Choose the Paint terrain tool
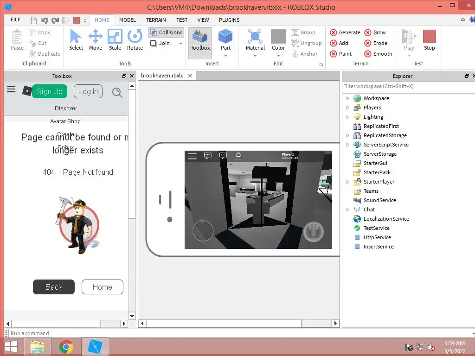475x356 pixels. [x=341, y=54]
